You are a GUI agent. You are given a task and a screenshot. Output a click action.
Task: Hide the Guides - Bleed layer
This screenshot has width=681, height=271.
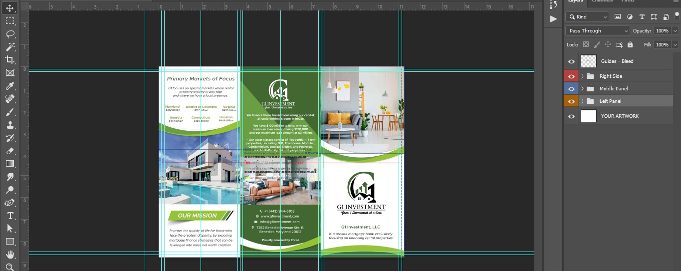tap(572, 61)
